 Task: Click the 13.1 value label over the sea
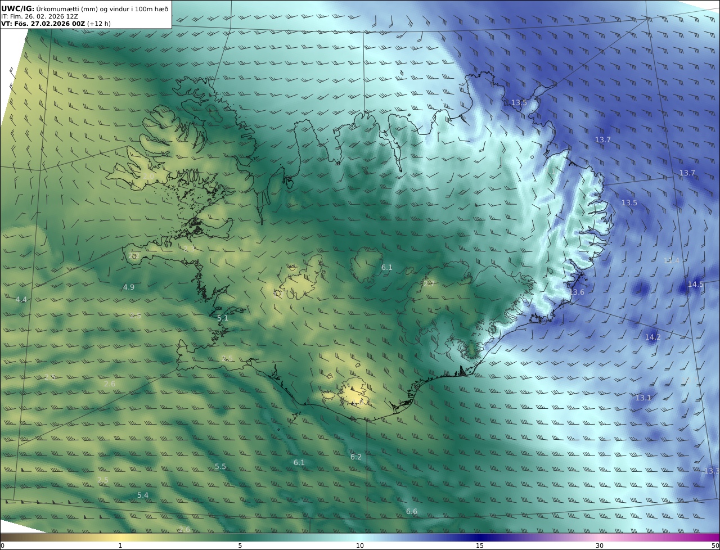pyautogui.click(x=643, y=398)
